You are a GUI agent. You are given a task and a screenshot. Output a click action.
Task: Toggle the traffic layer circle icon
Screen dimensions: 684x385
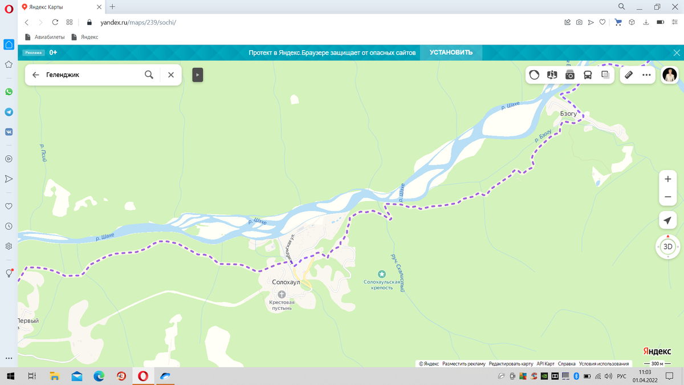(x=534, y=75)
